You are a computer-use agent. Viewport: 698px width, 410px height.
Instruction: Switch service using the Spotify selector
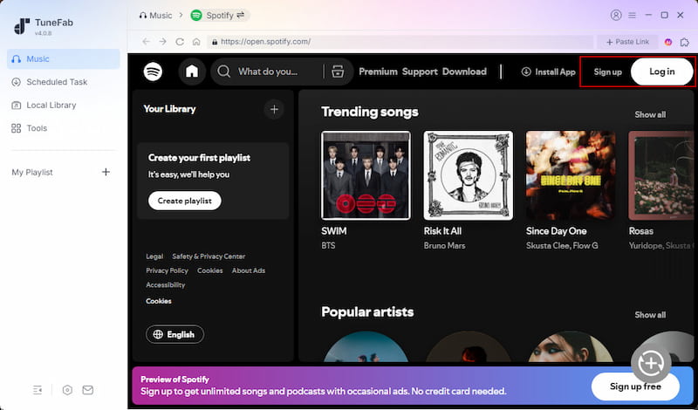click(x=220, y=16)
